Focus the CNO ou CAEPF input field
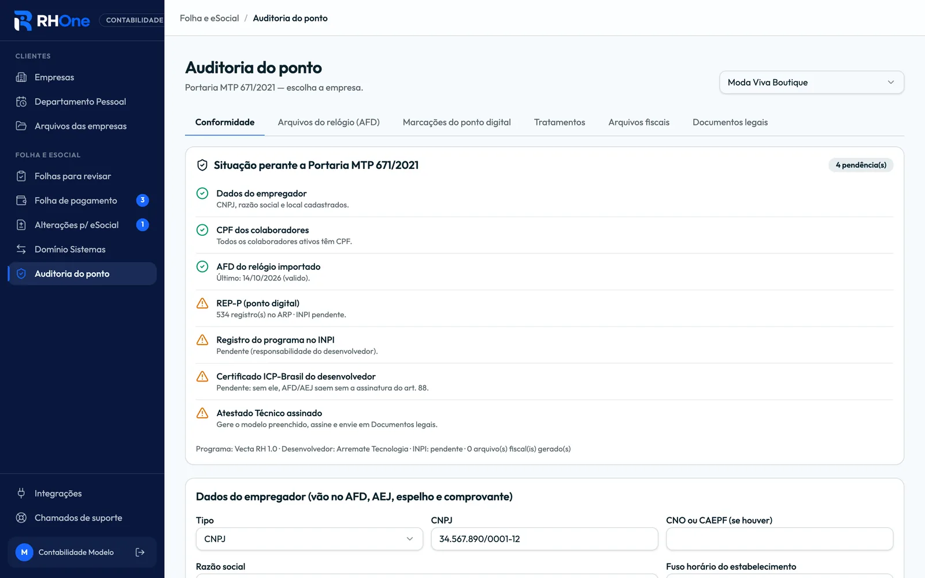 [779, 539]
